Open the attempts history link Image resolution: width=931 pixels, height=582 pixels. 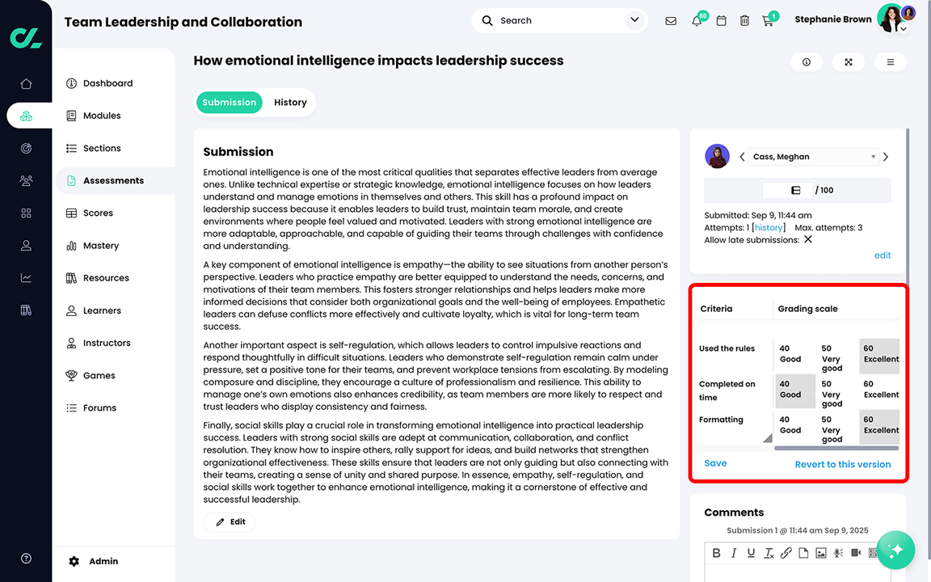[x=769, y=227]
